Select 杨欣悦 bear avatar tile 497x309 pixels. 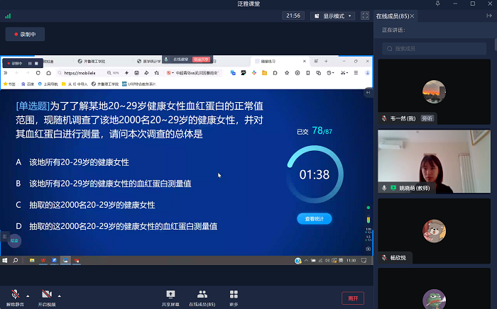[x=434, y=231]
